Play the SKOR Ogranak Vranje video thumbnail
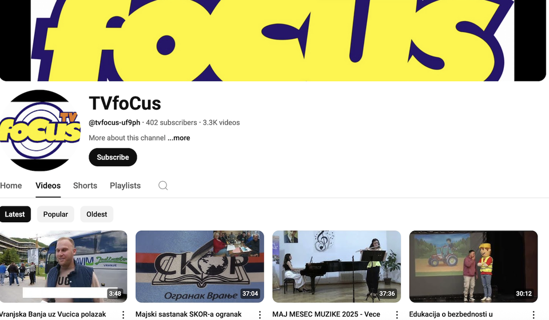The image size is (549, 320). (x=200, y=266)
